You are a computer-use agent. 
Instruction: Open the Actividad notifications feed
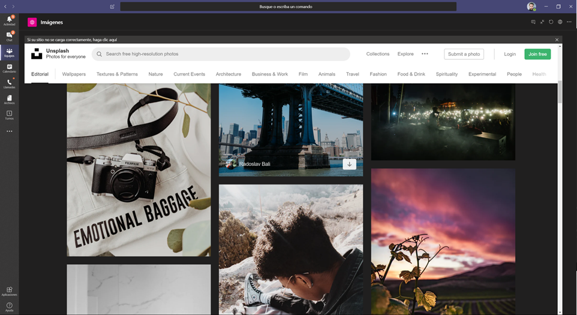click(x=9, y=20)
